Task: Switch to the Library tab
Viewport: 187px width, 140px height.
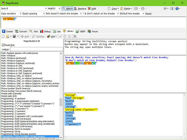Action: pos(68,31)
